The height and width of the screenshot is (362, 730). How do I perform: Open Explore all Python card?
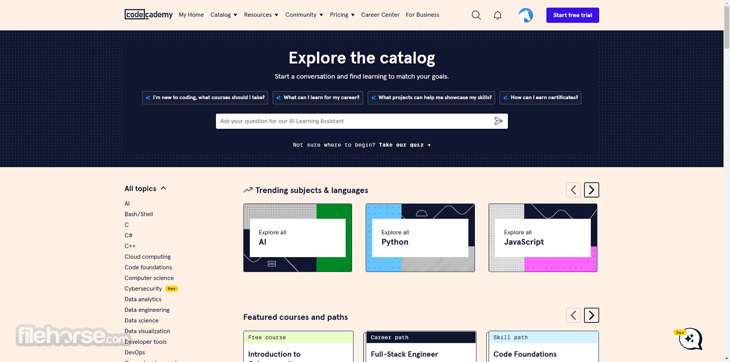(420, 238)
